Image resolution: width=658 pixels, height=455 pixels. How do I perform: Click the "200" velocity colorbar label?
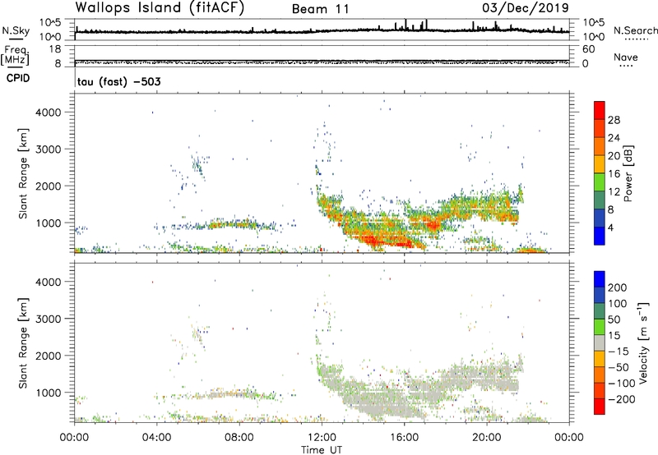(x=618, y=287)
